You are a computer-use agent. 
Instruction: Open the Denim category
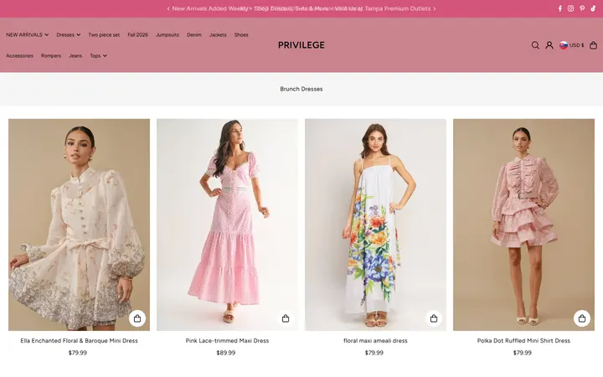point(194,34)
